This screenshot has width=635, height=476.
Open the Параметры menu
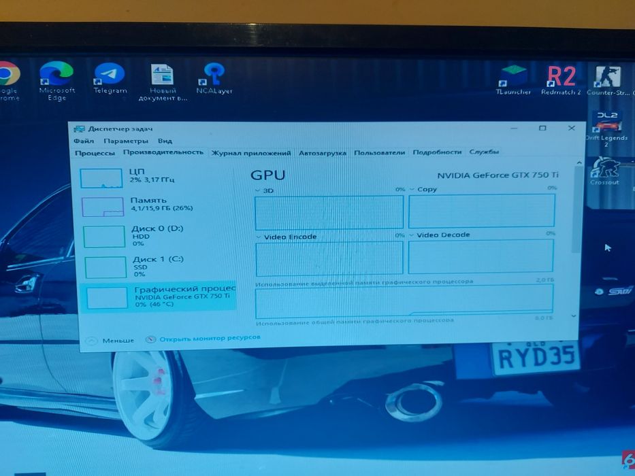coord(126,141)
